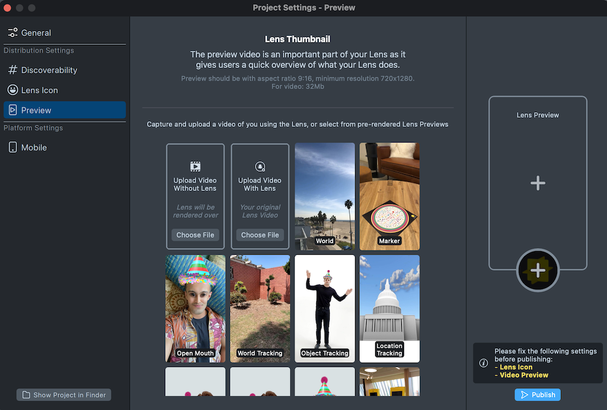Select the Marker preview thumbnail
The height and width of the screenshot is (410, 607).
(x=389, y=196)
